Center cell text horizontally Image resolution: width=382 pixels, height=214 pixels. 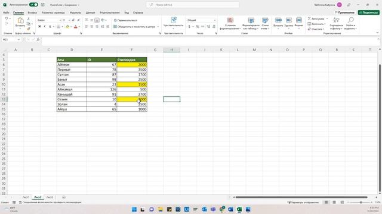(x=91, y=26)
